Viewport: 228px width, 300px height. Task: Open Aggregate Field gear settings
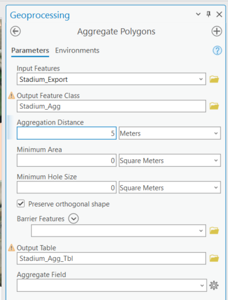point(214,285)
